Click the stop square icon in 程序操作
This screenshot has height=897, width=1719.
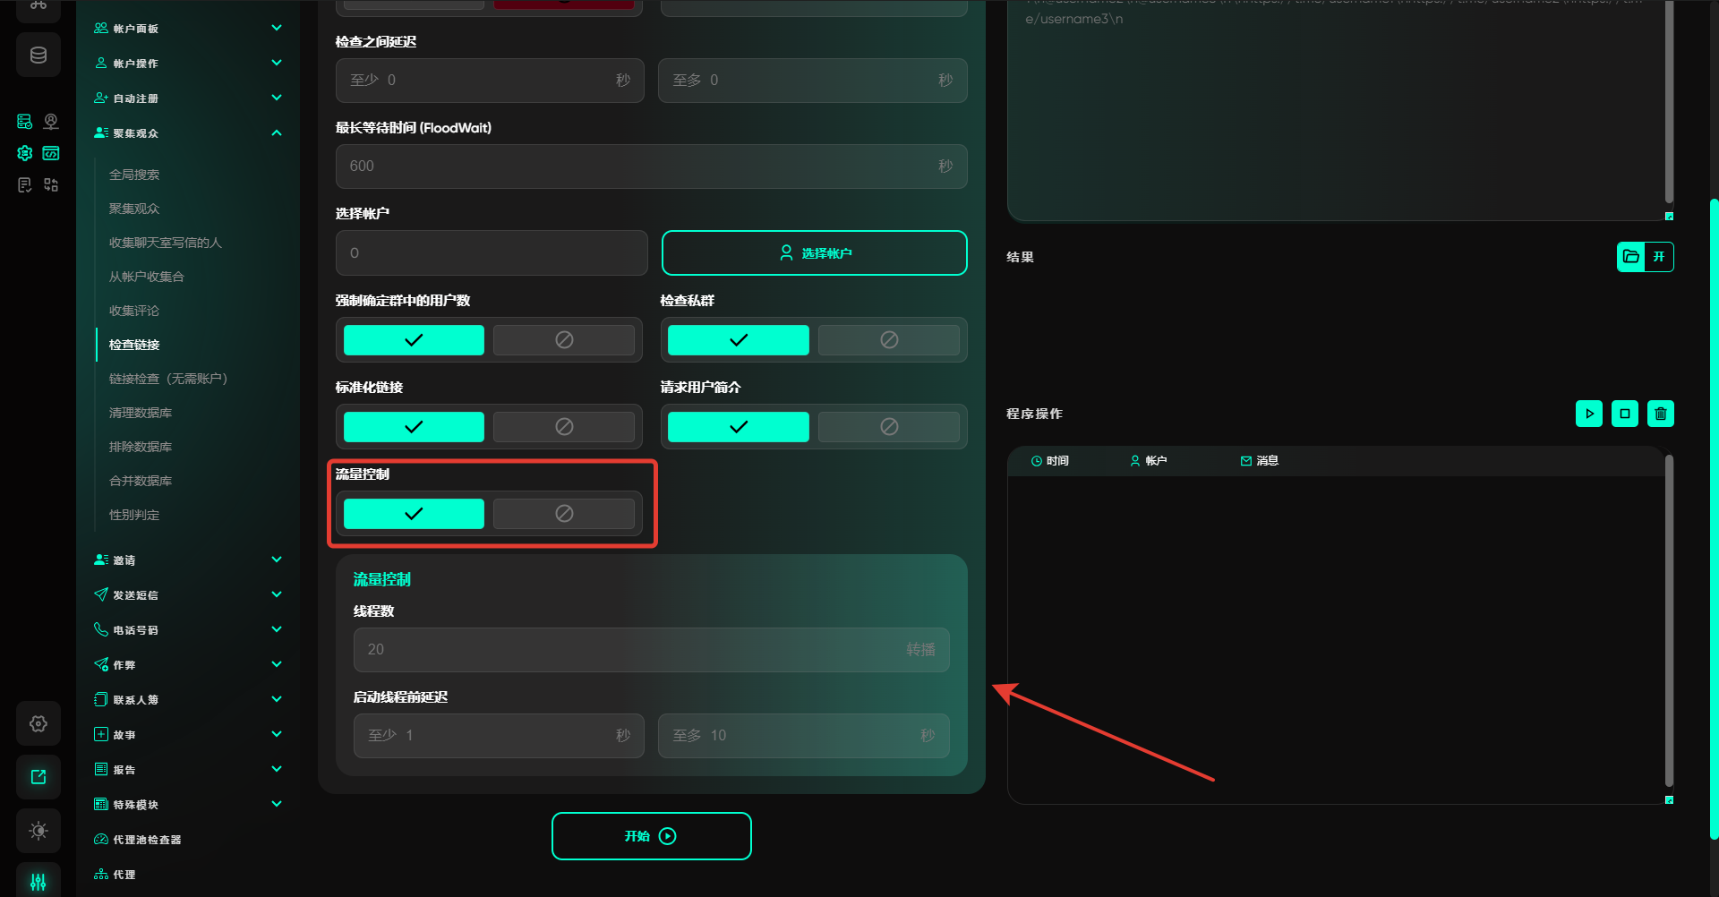pyautogui.click(x=1624, y=414)
